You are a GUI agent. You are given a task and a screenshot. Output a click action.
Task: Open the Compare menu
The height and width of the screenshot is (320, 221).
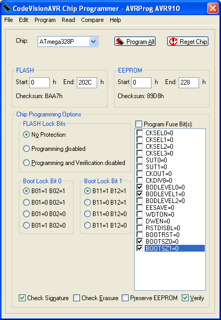[x=92, y=20]
